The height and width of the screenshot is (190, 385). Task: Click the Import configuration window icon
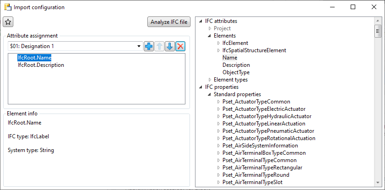tap(8, 7)
